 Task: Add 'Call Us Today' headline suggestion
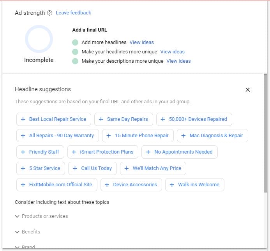92,168
